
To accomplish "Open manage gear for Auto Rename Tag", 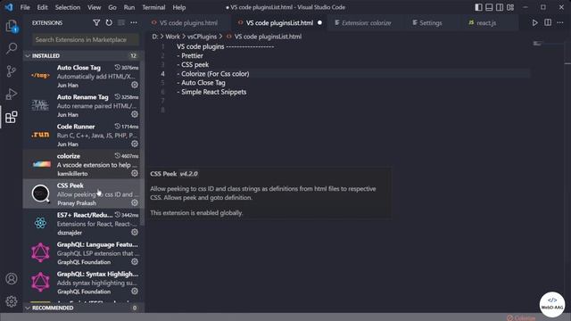I will coord(135,114).
